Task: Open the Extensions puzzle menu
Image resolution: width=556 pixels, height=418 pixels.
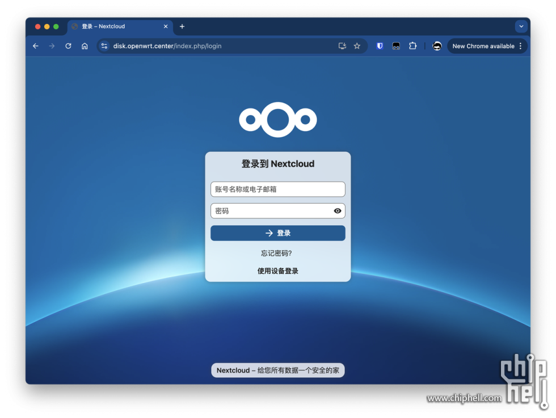Action: tap(412, 46)
